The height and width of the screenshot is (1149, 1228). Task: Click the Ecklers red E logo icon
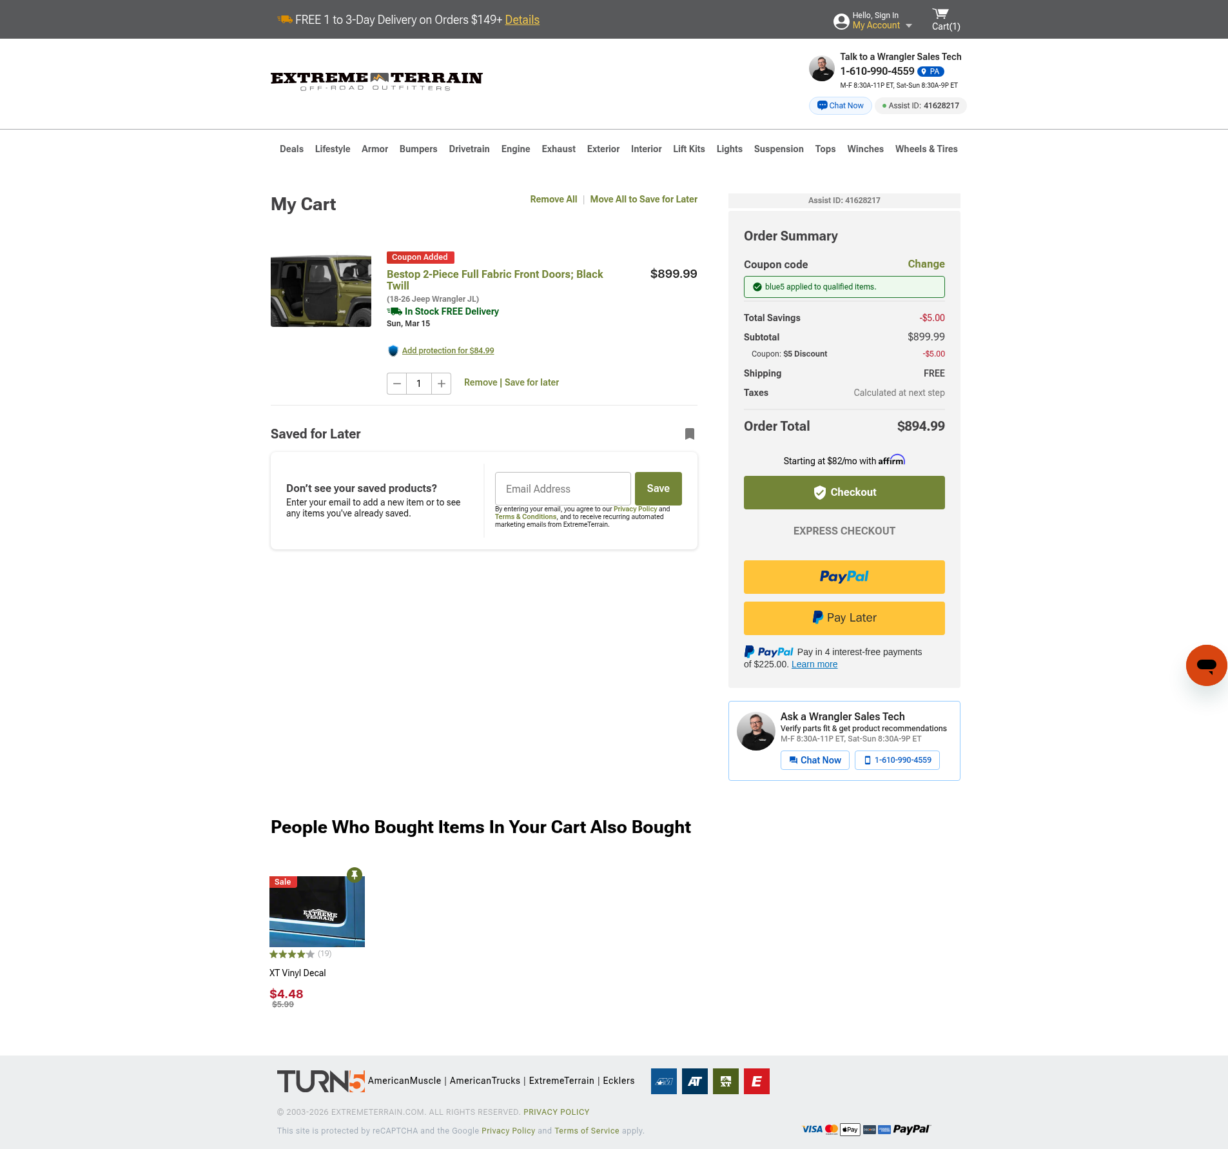[756, 1081]
